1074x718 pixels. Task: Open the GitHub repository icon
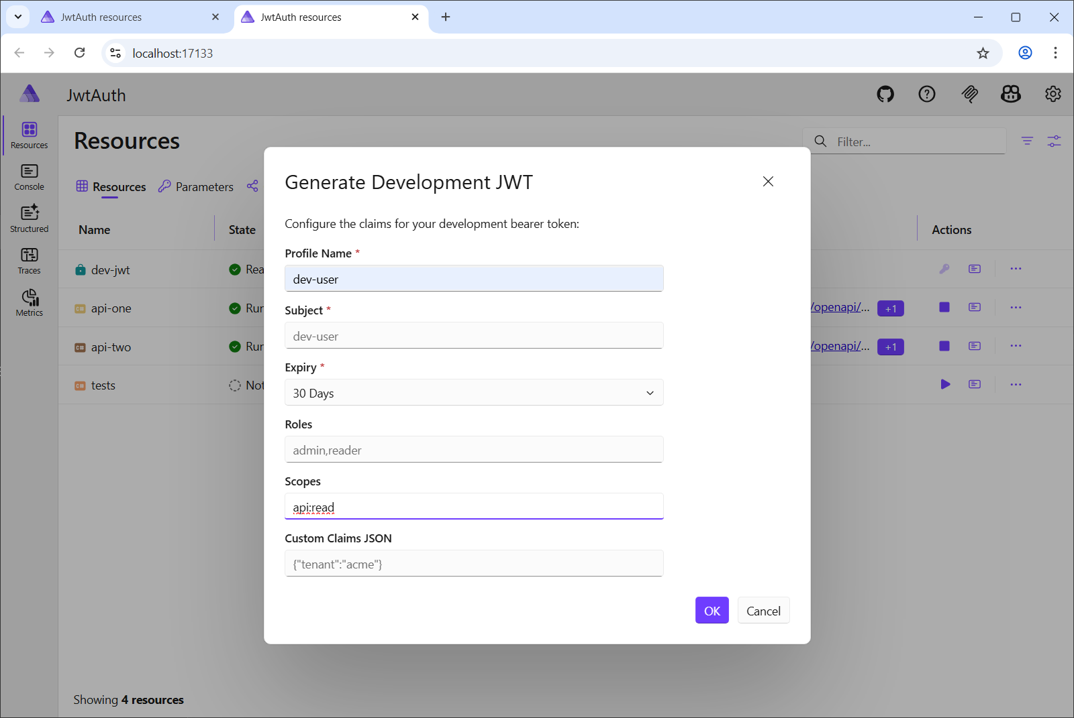point(885,95)
